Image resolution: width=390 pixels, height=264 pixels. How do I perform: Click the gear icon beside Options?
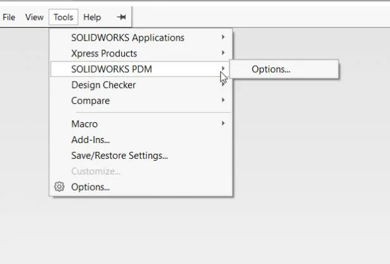pos(60,187)
